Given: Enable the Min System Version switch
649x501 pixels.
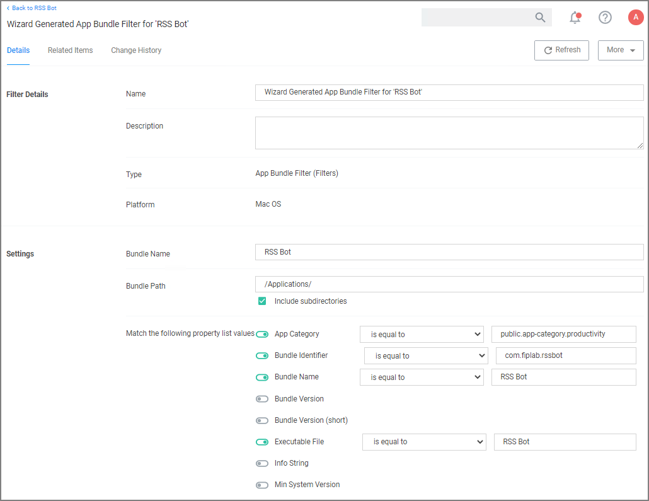Looking at the screenshot, I should [262, 485].
